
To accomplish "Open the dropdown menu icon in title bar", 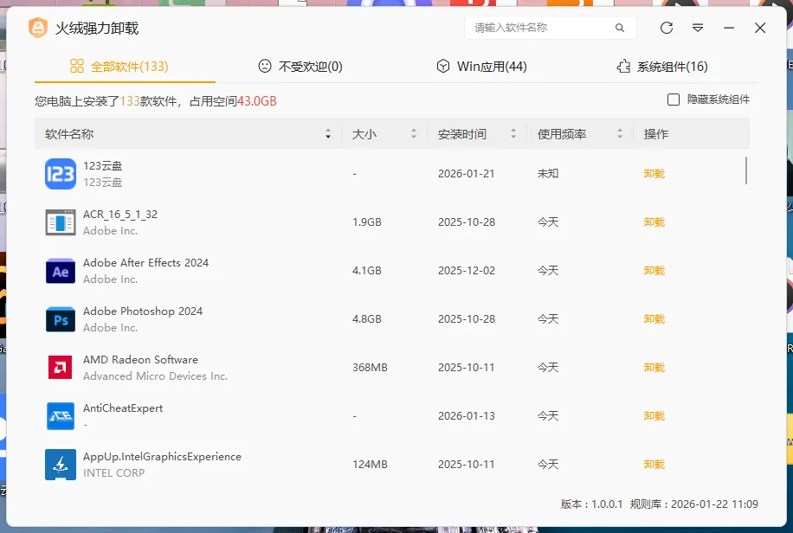I will pyautogui.click(x=698, y=28).
